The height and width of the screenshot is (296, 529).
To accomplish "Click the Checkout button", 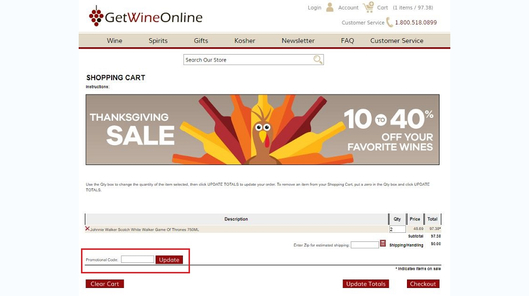I will point(423,284).
